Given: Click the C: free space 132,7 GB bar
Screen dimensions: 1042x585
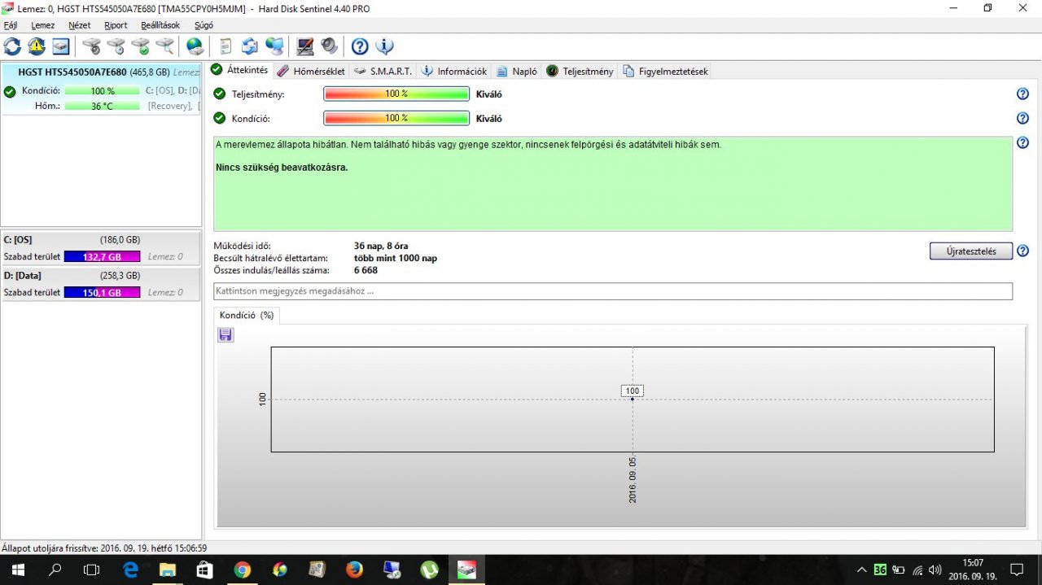Looking at the screenshot, I should (102, 256).
